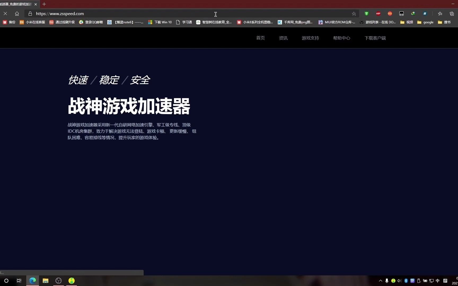This screenshot has width=458, height=286.
Task: Click the 快速 / 稳定 / 安全 slogan text
Action: (x=109, y=80)
